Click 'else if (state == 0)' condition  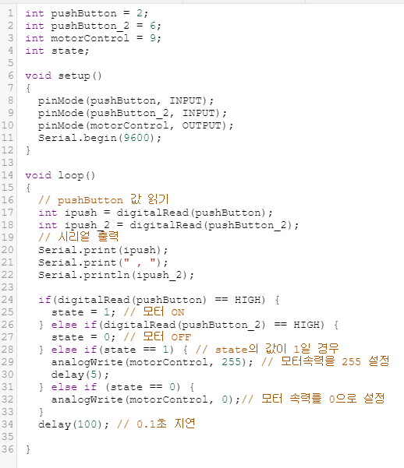[x=116, y=387]
